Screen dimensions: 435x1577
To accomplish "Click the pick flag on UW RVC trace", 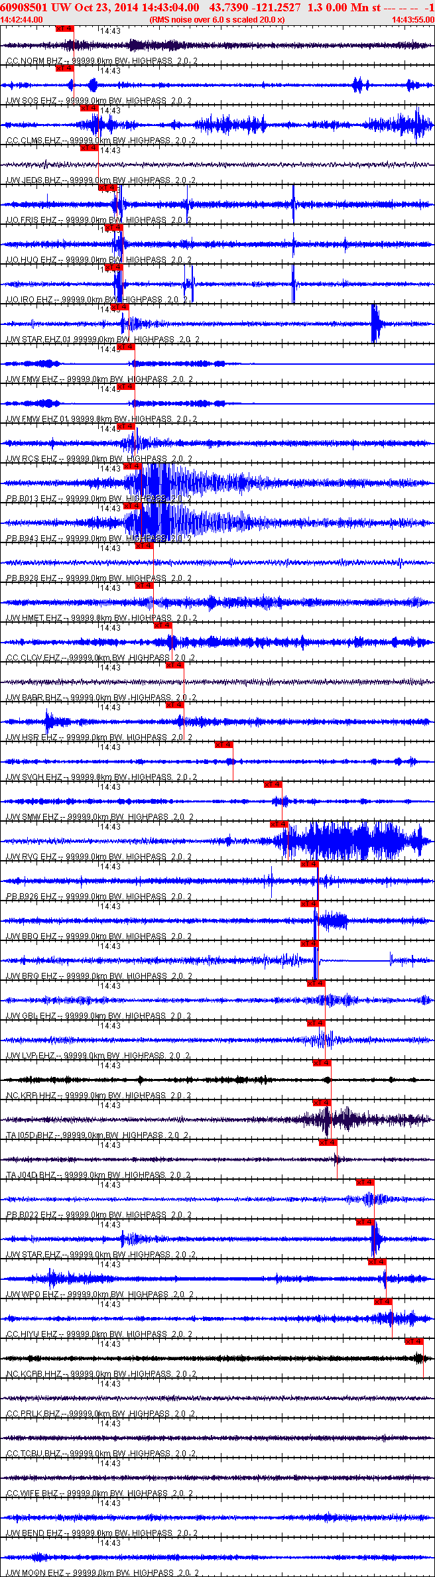I will [x=279, y=824].
